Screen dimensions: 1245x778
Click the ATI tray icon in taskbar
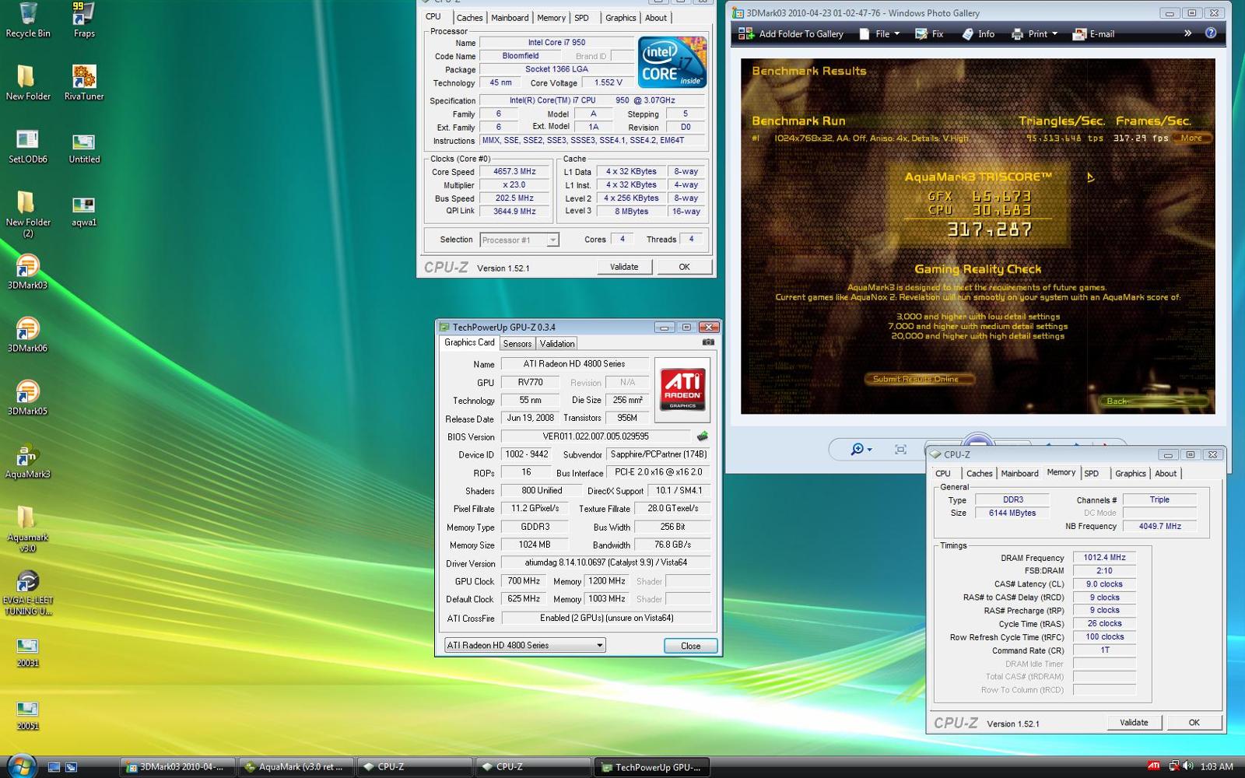pos(1153,766)
